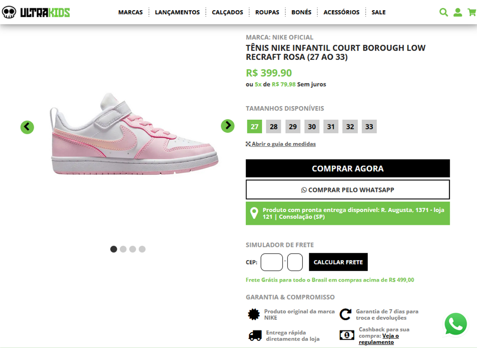Click the green location pin icon
The height and width of the screenshot is (348, 477).
coord(254,213)
